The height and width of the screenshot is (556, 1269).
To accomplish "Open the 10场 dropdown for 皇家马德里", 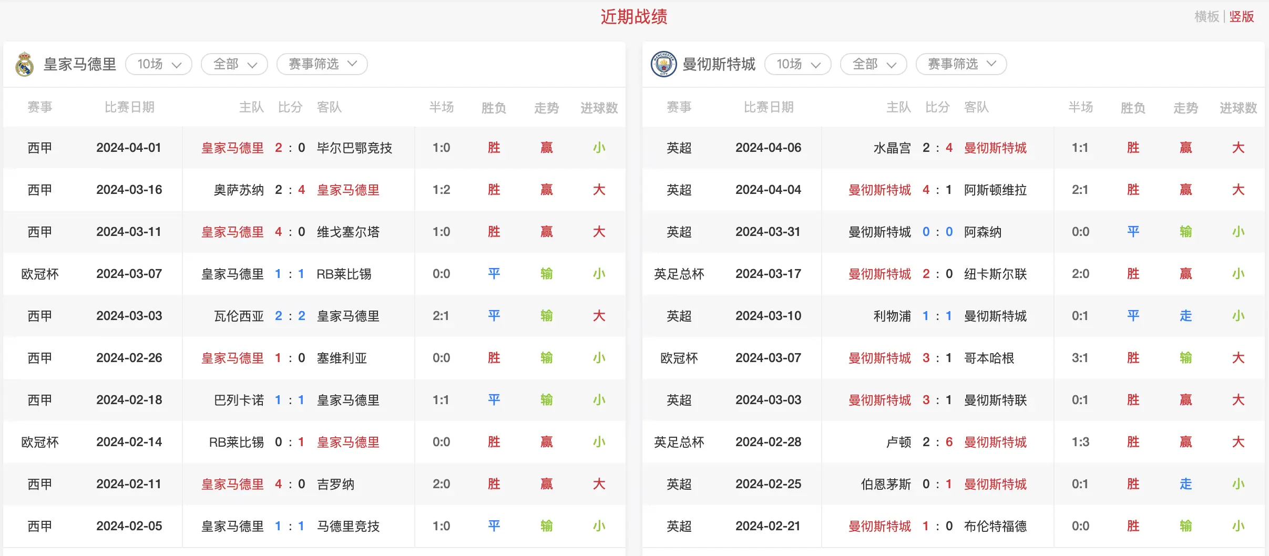I will (x=159, y=64).
